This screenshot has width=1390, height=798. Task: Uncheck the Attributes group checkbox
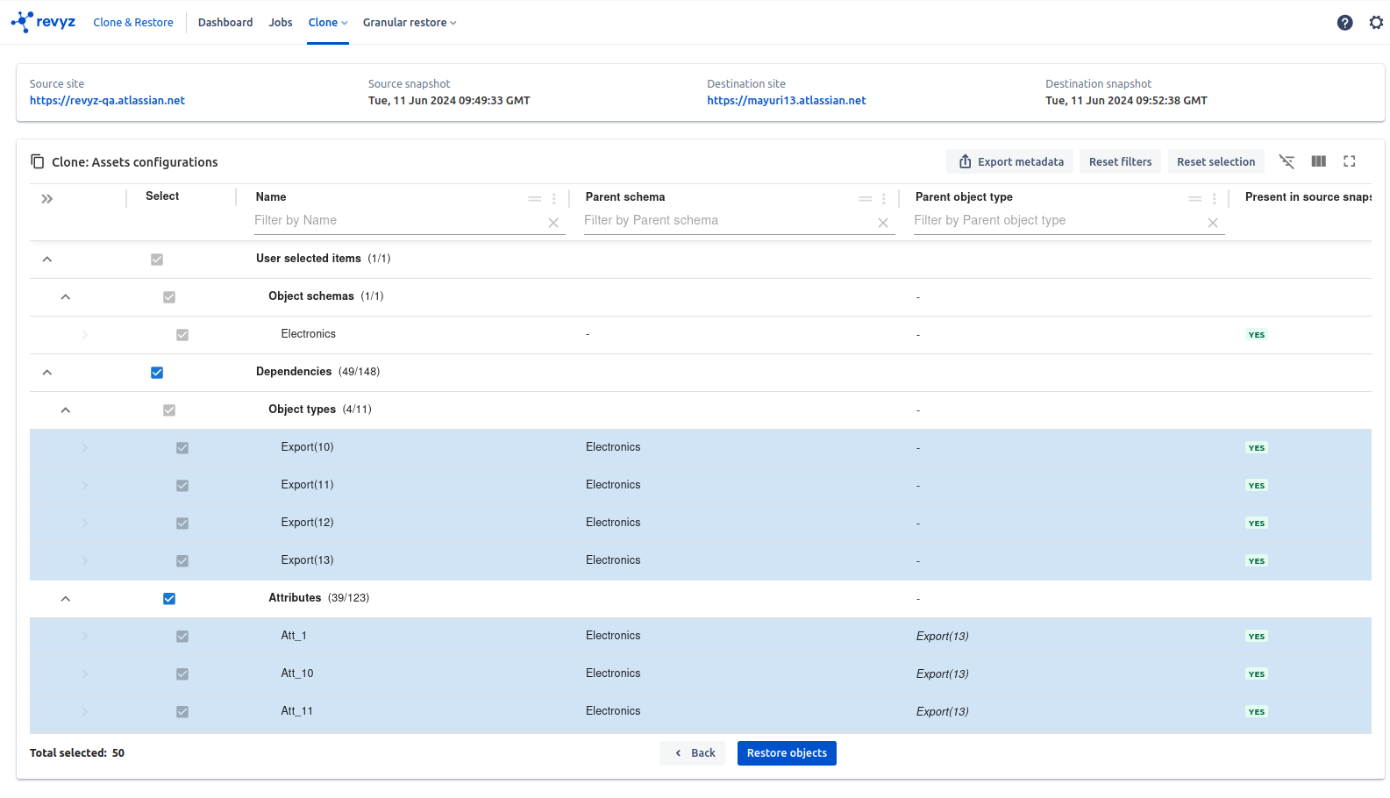pos(169,599)
